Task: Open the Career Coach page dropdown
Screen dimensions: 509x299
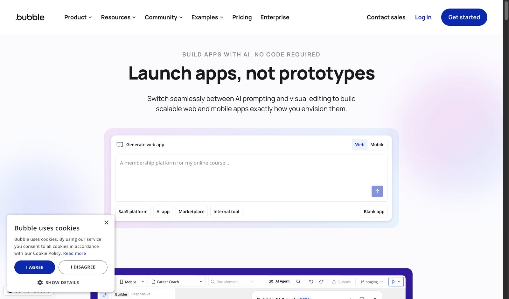Action: coord(177,282)
